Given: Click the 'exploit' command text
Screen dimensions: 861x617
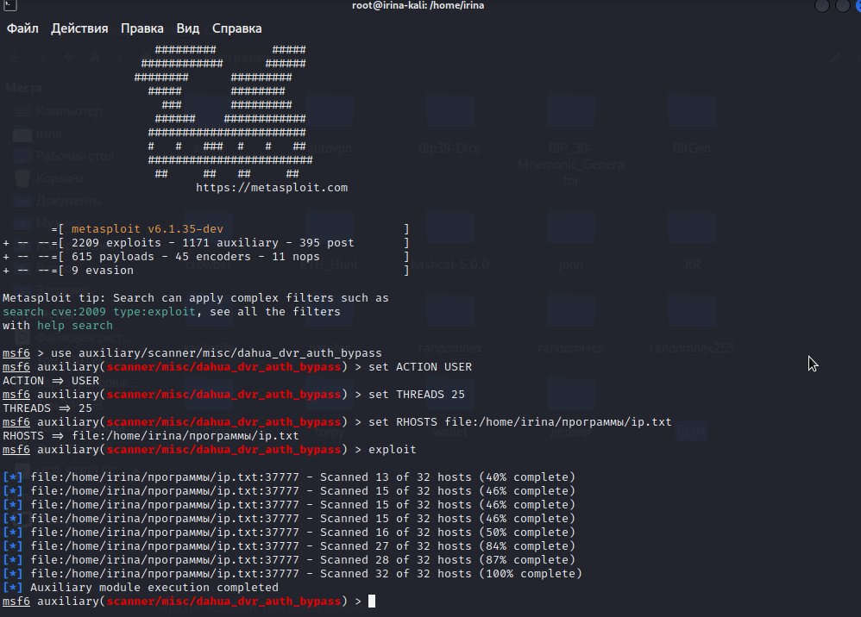Looking at the screenshot, I should click(392, 449).
